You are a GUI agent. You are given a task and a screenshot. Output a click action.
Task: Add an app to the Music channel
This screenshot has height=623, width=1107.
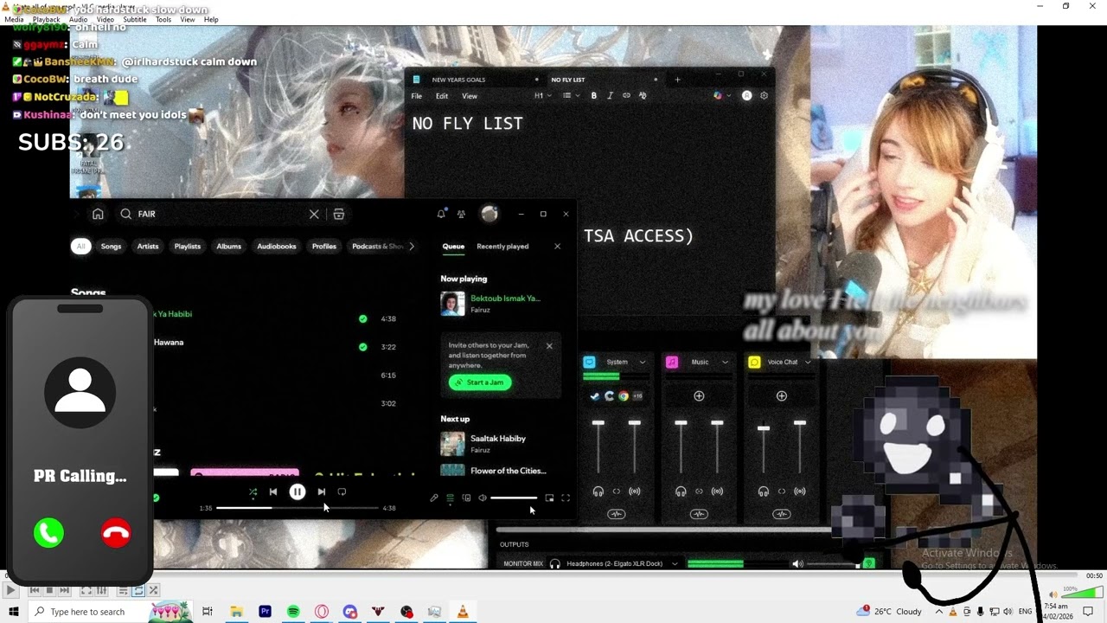699,396
